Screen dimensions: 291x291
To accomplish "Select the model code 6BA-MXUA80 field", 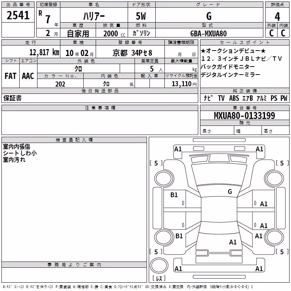I will tap(208, 33).
